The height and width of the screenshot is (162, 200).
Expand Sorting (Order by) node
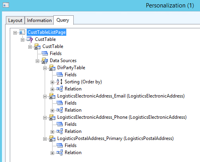[52, 82]
